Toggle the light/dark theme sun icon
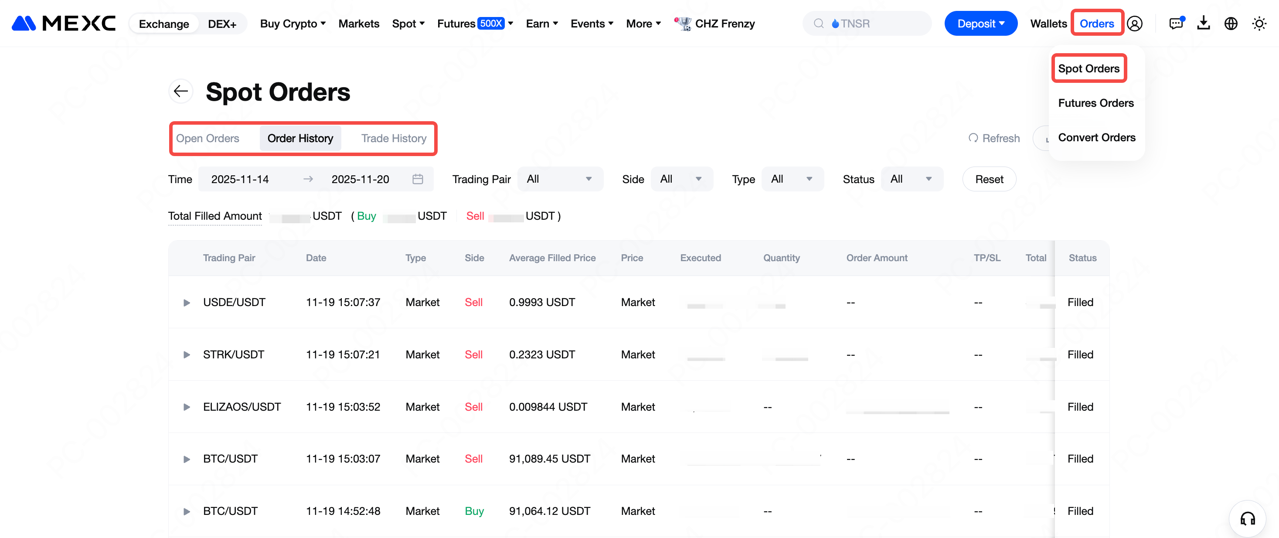The image size is (1279, 538). pyautogui.click(x=1259, y=24)
